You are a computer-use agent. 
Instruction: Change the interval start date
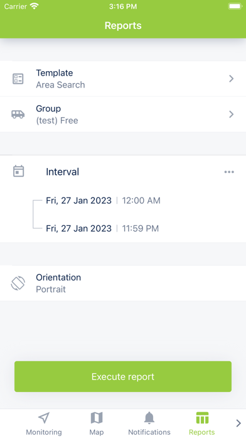tap(78, 201)
